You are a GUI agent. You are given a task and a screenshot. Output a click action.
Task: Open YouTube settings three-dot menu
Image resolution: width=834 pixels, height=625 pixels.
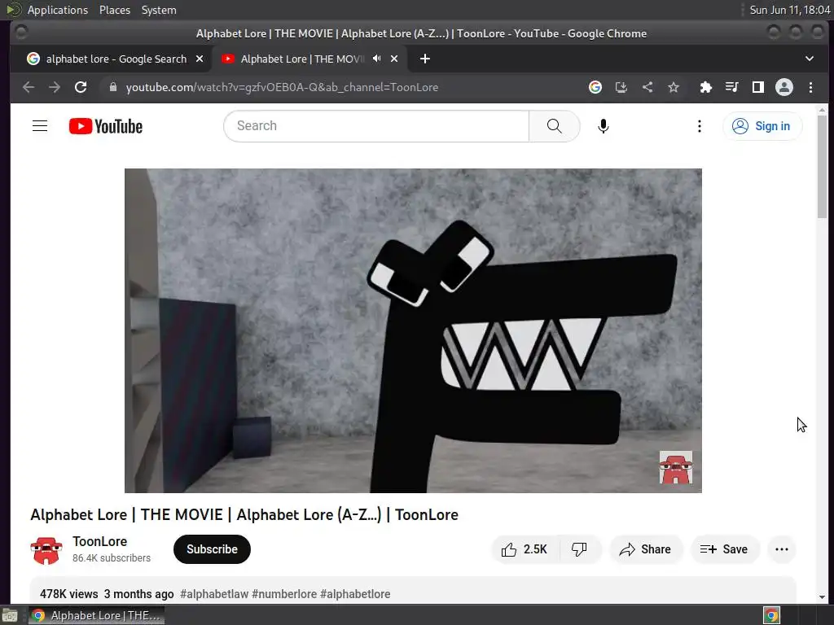click(700, 126)
